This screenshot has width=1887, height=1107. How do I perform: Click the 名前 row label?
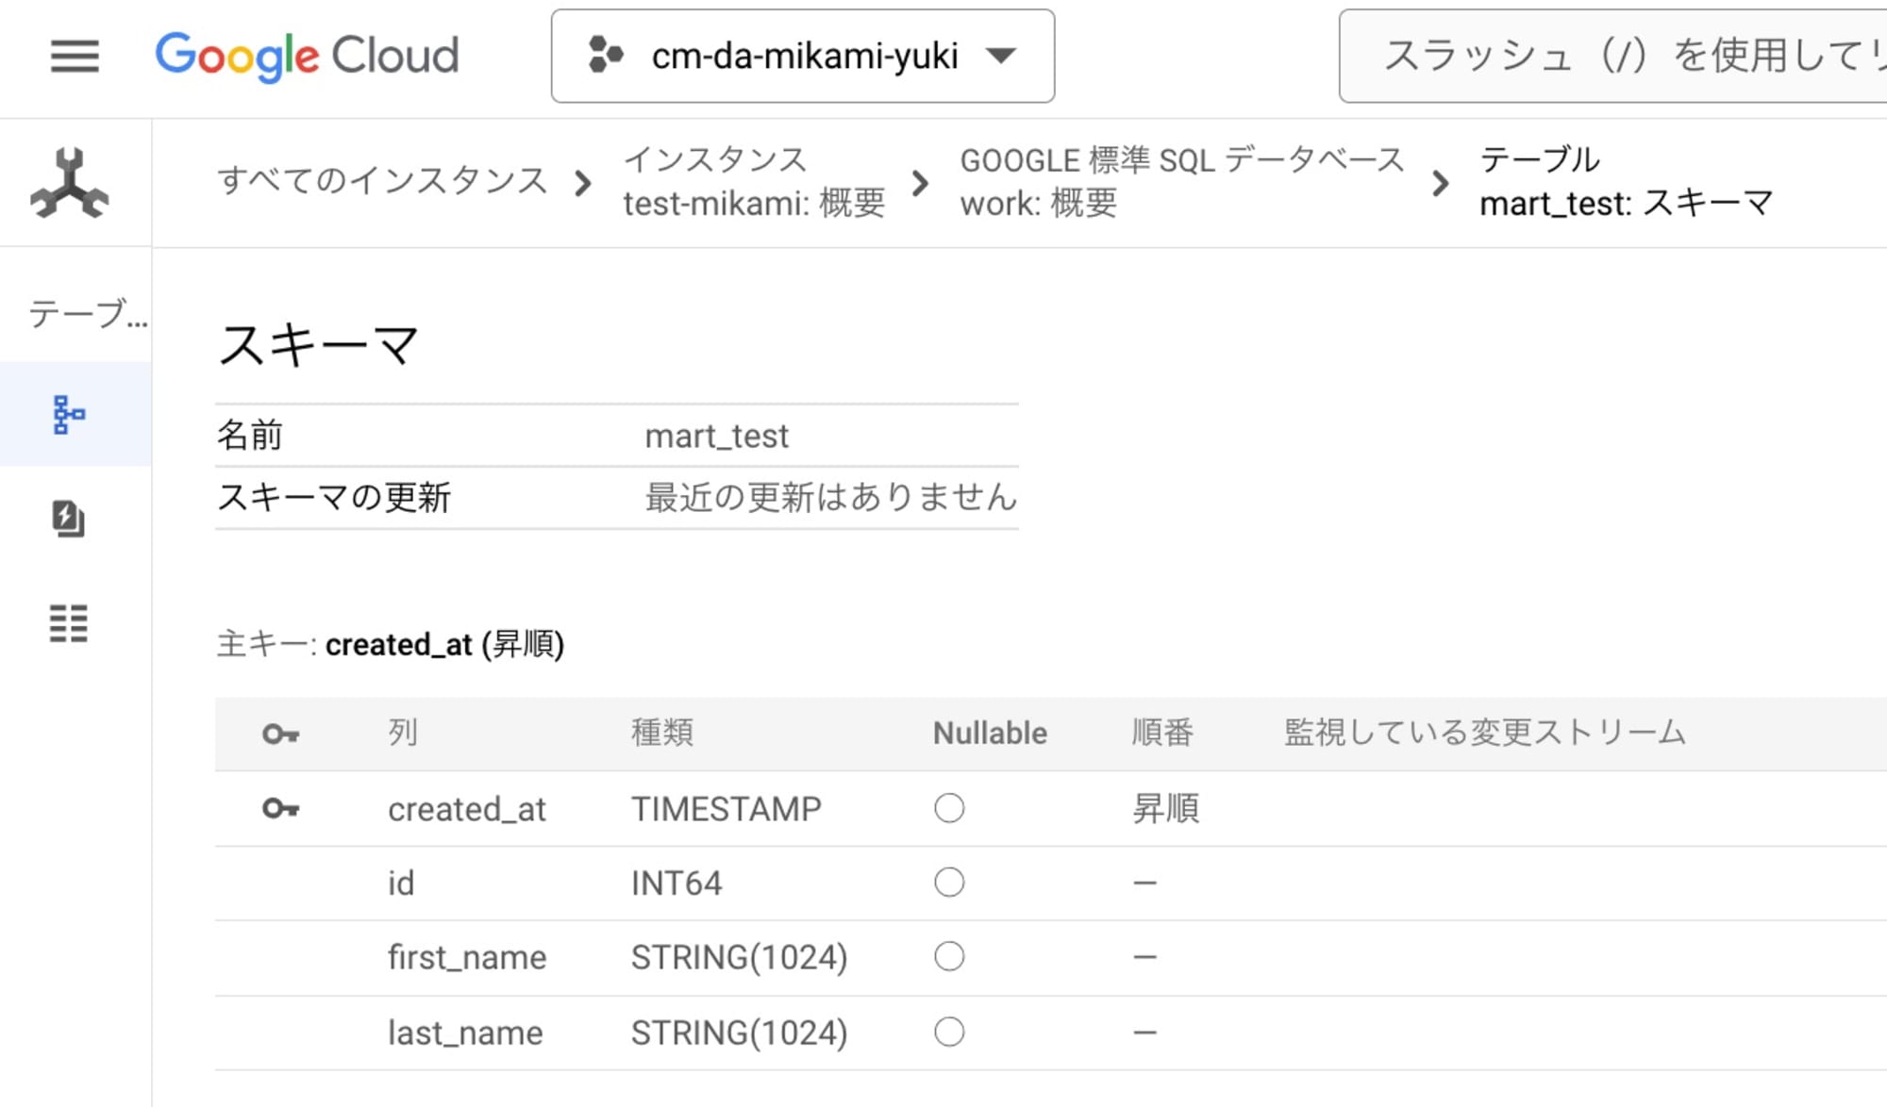point(250,436)
